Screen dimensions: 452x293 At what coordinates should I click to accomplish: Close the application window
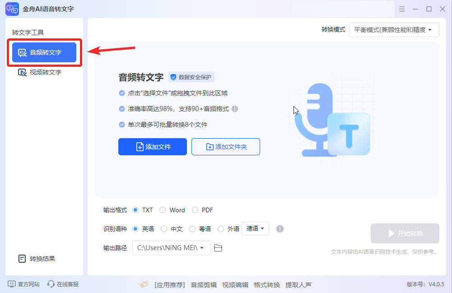pyautogui.click(x=443, y=9)
